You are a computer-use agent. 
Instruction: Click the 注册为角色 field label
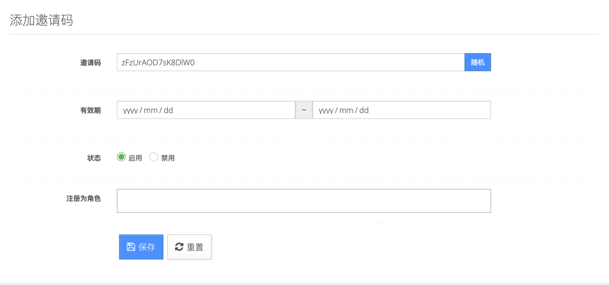point(83,198)
